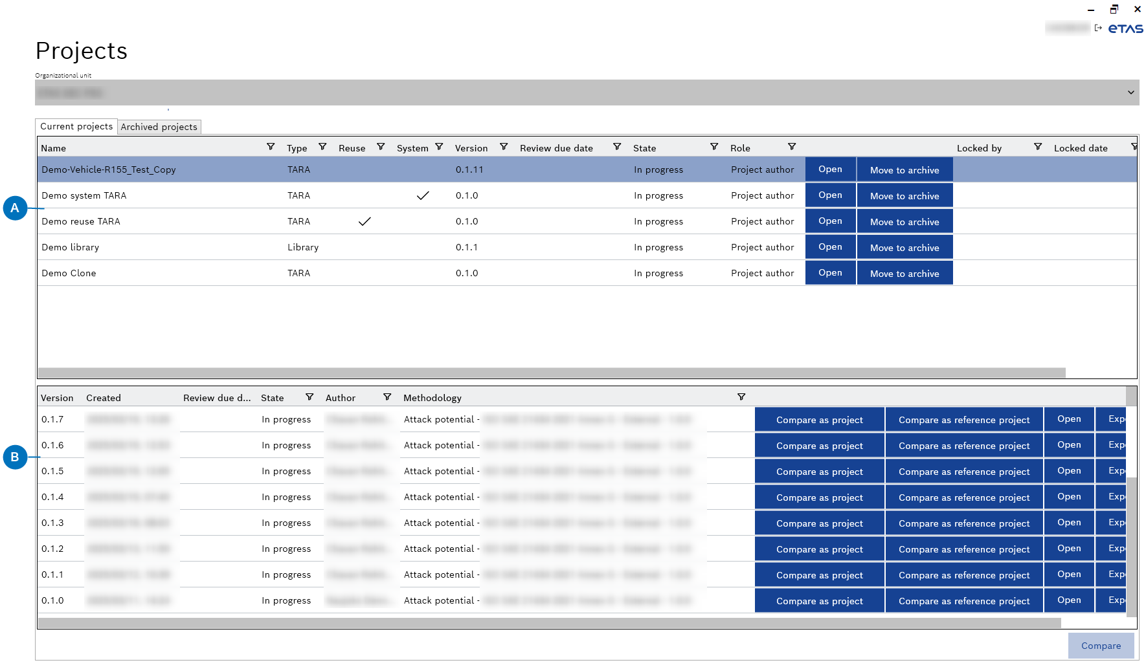Screen dimensions: 1146x667
Task: Open the Reuse column filter
Action: tap(381, 147)
